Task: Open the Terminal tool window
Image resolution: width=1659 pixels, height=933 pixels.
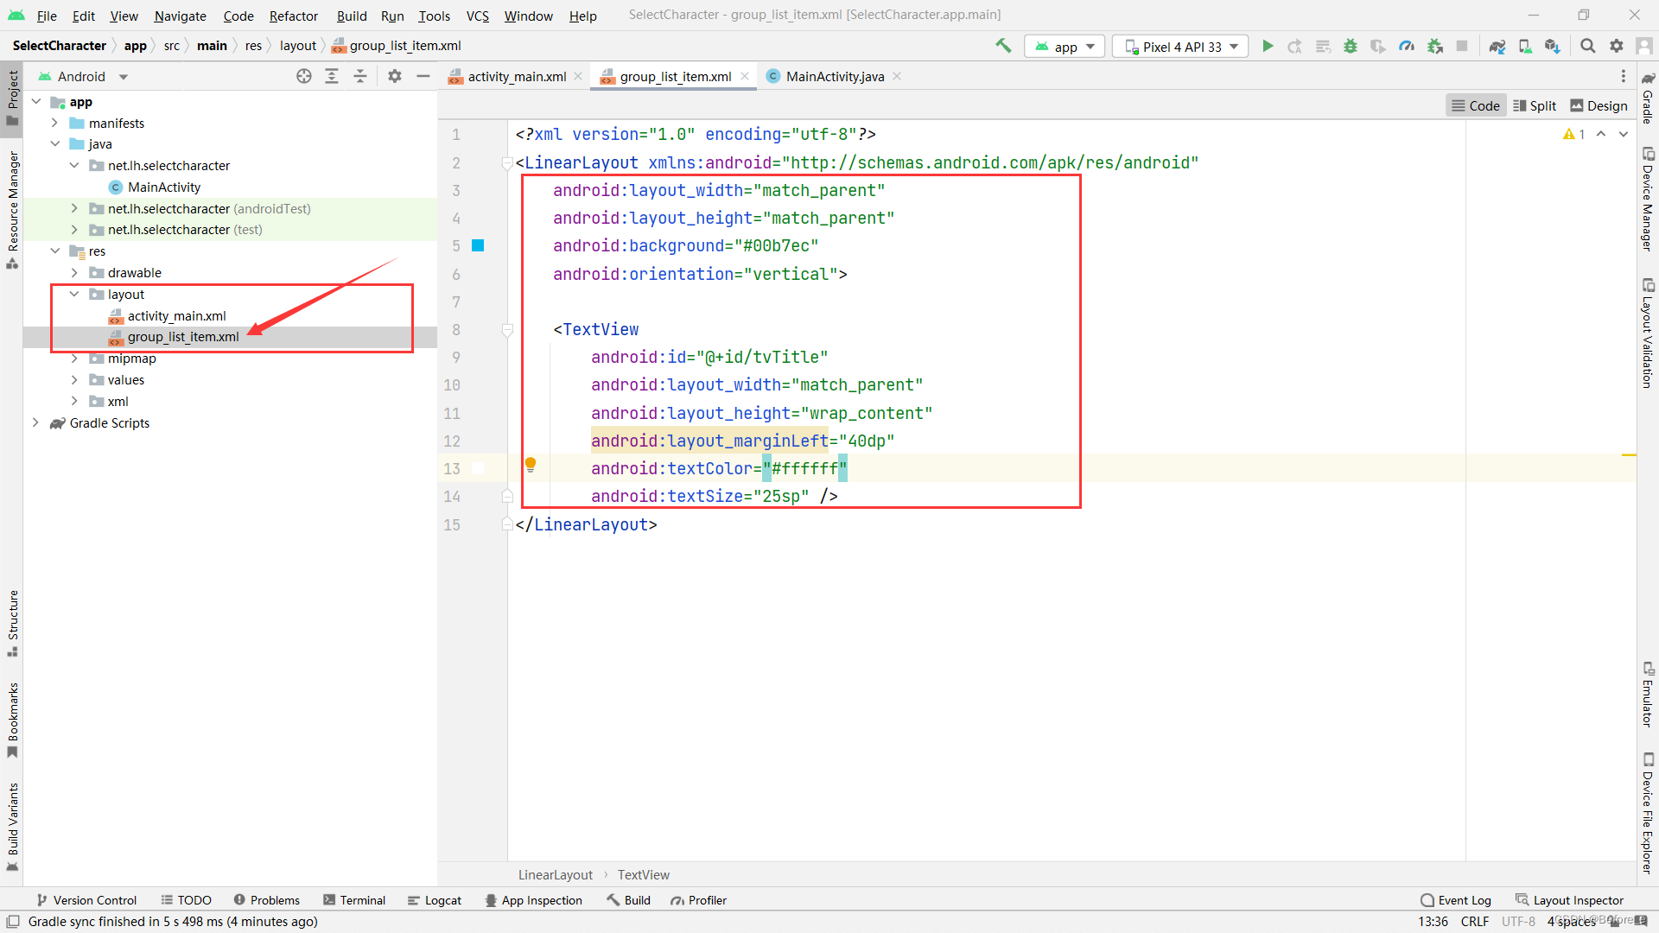Action: click(354, 900)
